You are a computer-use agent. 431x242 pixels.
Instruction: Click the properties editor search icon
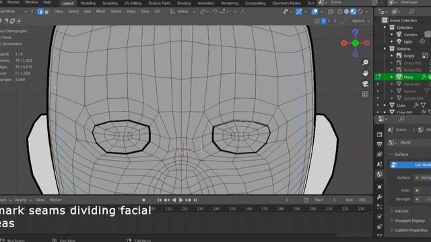[401, 119]
